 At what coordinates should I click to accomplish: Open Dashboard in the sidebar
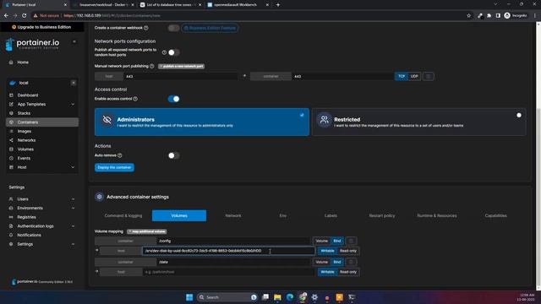[x=28, y=95]
